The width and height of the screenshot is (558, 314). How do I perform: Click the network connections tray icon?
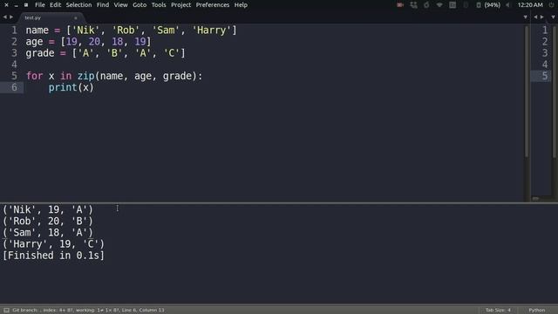click(x=413, y=5)
